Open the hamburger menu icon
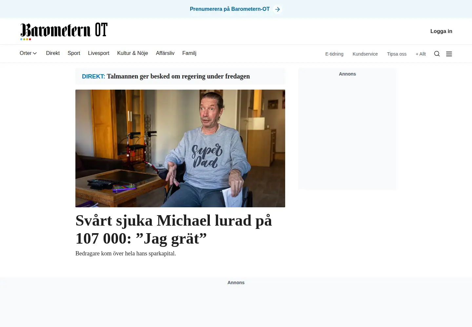472x327 pixels. point(449,54)
